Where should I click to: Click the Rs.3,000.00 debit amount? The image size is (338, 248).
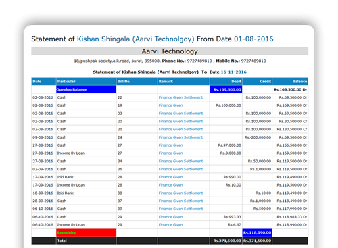click(x=231, y=153)
